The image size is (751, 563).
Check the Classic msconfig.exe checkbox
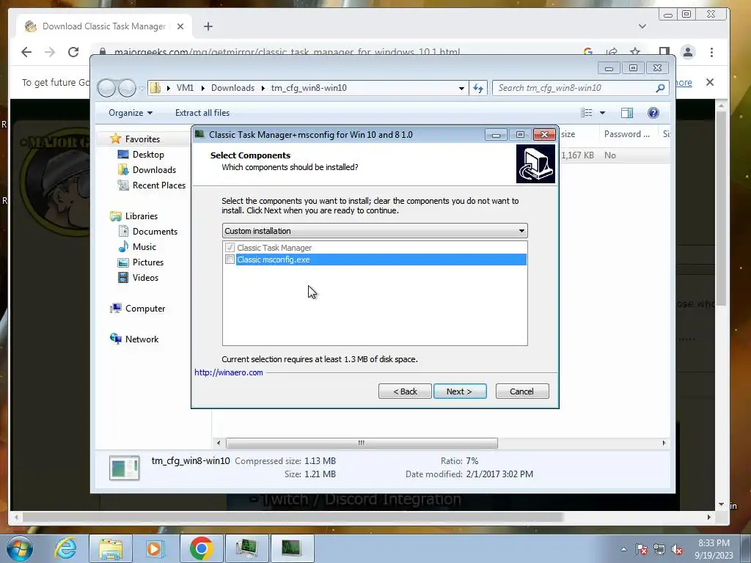[230, 260]
